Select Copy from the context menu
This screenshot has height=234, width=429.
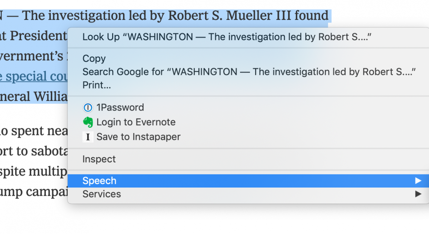94,58
